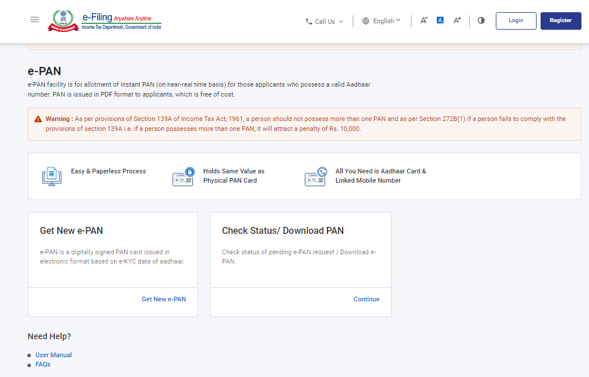The width and height of the screenshot is (589, 377).
Task: Open the hamburger navigation menu
Action: click(34, 20)
